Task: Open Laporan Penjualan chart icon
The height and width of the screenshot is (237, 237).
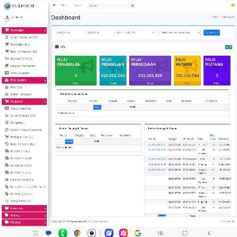Action: [x=7, y=180]
